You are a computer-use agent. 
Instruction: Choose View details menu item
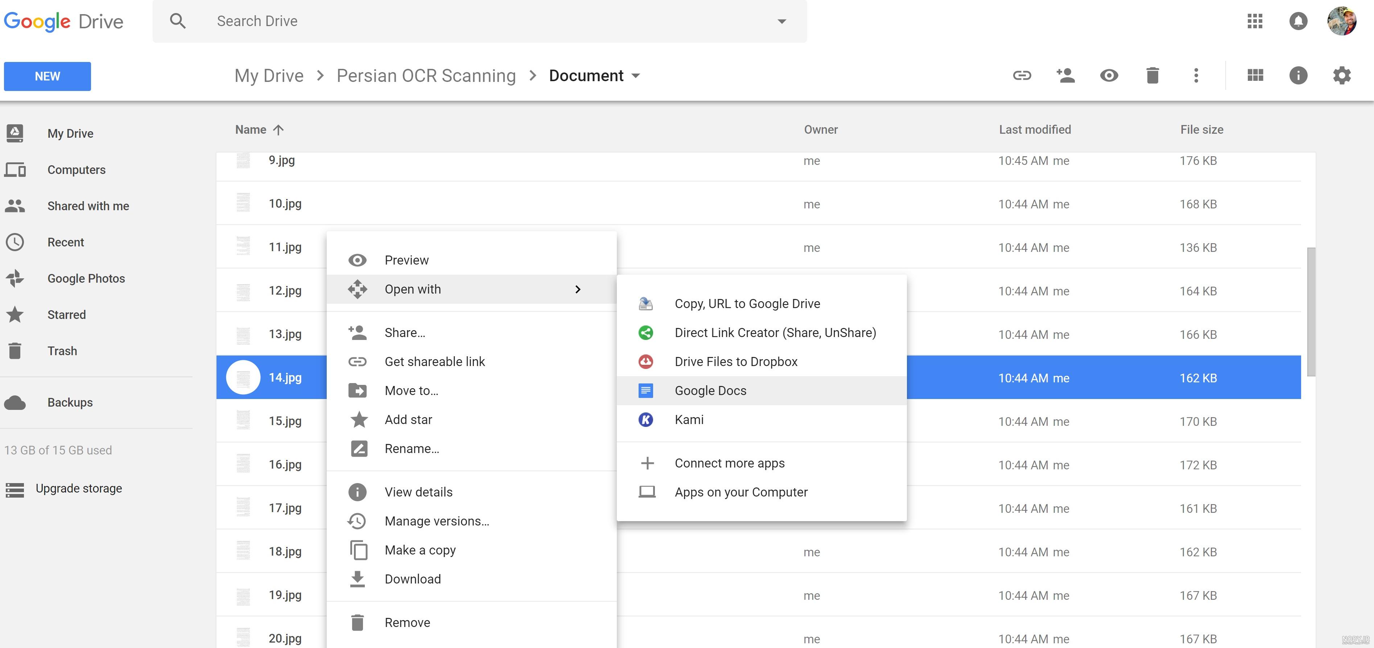pos(471,492)
